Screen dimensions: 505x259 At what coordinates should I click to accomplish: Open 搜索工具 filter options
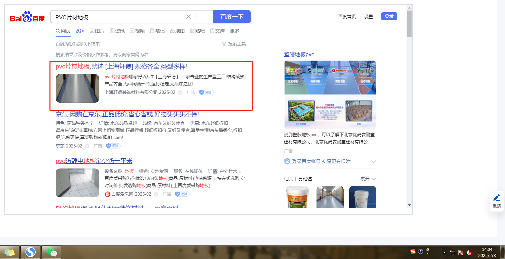coord(234,44)
